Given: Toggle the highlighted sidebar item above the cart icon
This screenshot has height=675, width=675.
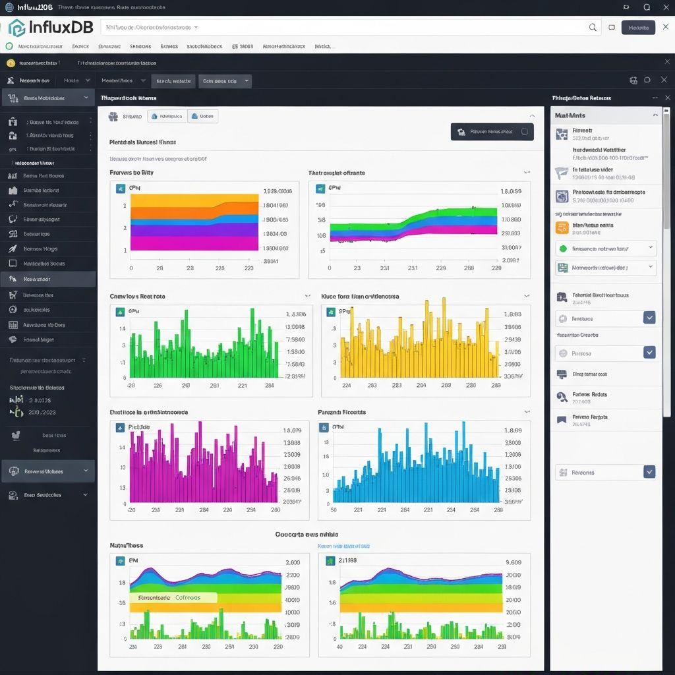Looking at the screenshot, I should pyautogui.click(x=46, y=279).
